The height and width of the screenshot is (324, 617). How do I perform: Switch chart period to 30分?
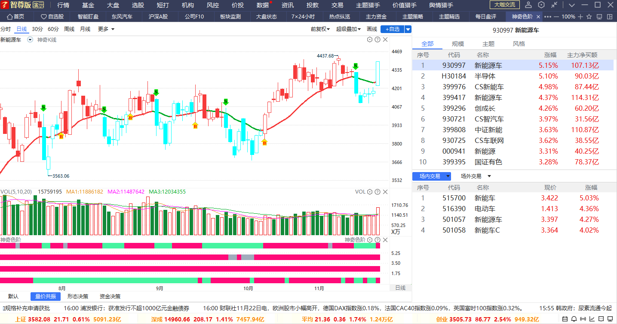(37, 29)
